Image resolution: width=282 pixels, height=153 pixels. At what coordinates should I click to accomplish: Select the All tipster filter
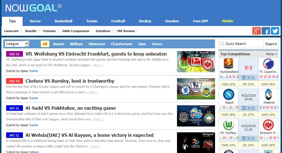[45, 44]
